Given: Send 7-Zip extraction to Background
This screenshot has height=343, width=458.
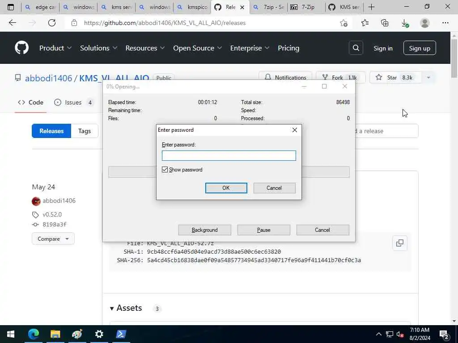Looking at the screenshot, I should point(204,230).
